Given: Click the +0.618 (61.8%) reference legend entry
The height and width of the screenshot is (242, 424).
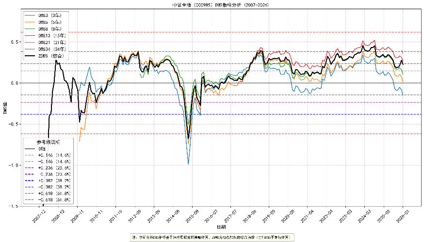Looking at the screenshot, I should [x=48, y=194].
